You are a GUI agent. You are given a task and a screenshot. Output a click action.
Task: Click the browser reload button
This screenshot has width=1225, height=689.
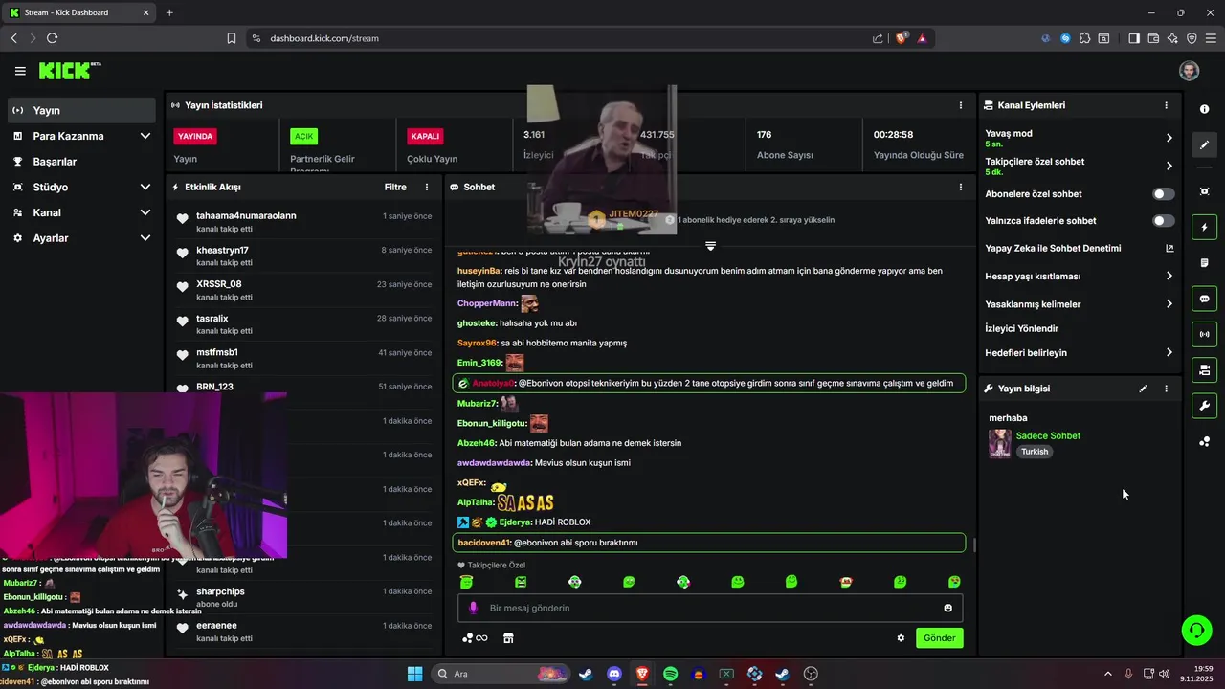(x=52, y=38)
